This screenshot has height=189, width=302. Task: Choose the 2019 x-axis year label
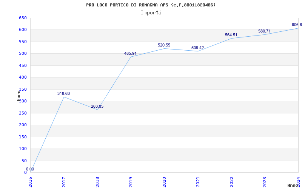tap(131, 182)
